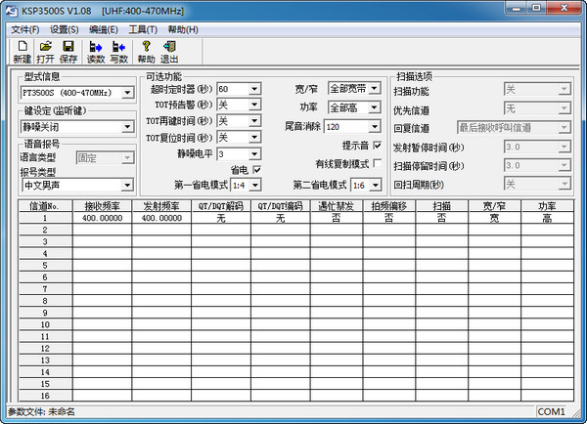
Task: Click channel 1 拍频偏移 cell 否
Action: coord(389,218)
